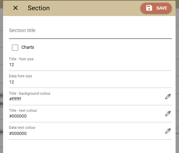
Task: Click the Section dialog heading
Action: click(x=39, y=8)
